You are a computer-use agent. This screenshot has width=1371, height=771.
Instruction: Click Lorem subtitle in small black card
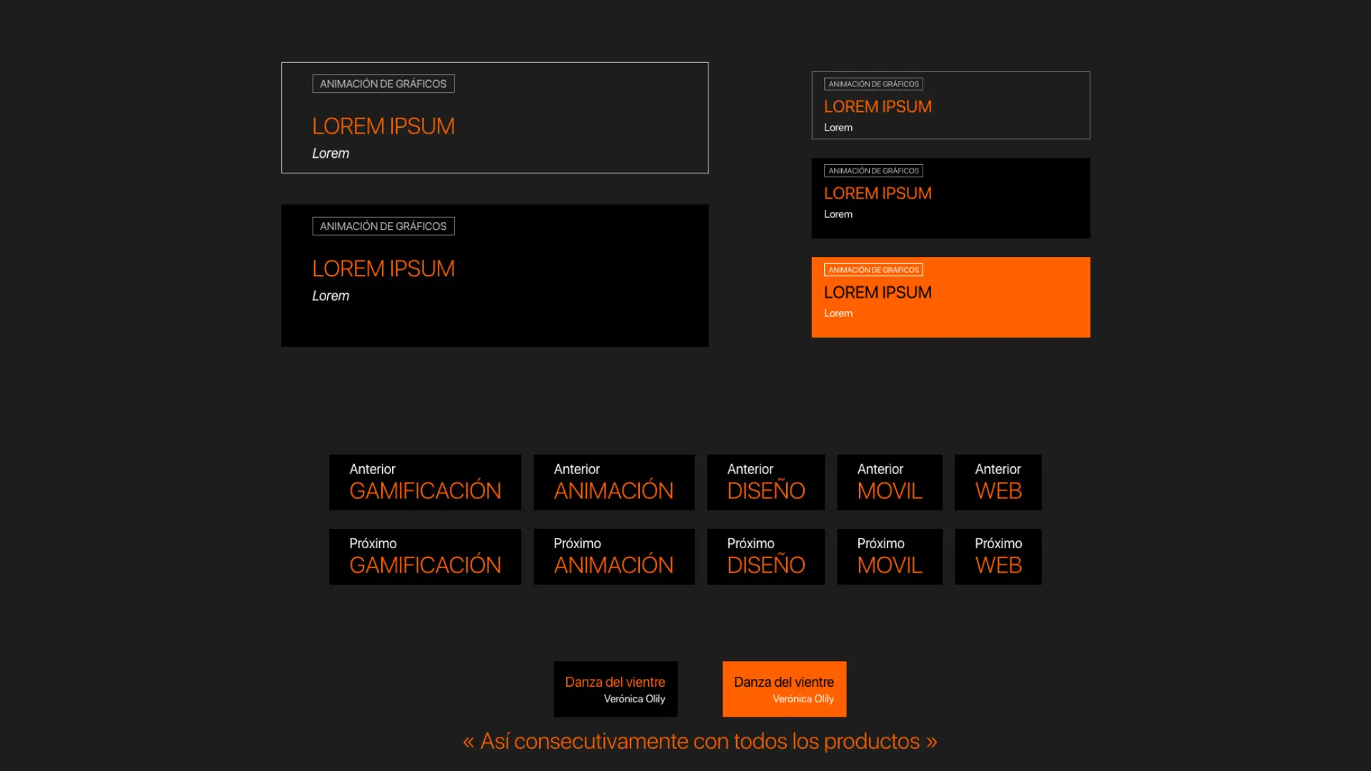pyautogui.click(x=838, y=214)
